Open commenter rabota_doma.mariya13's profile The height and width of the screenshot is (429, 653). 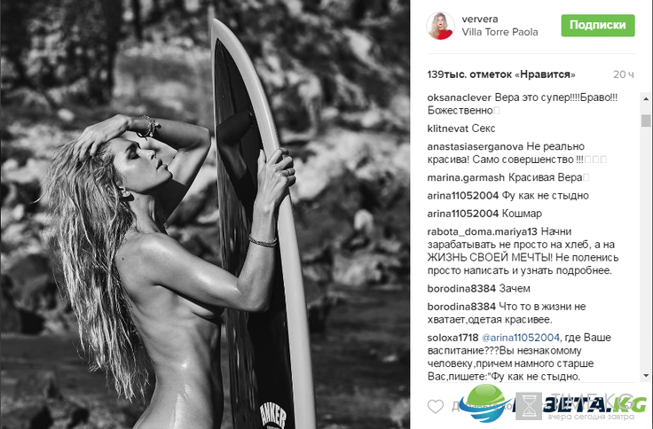[x=483, y=231]
